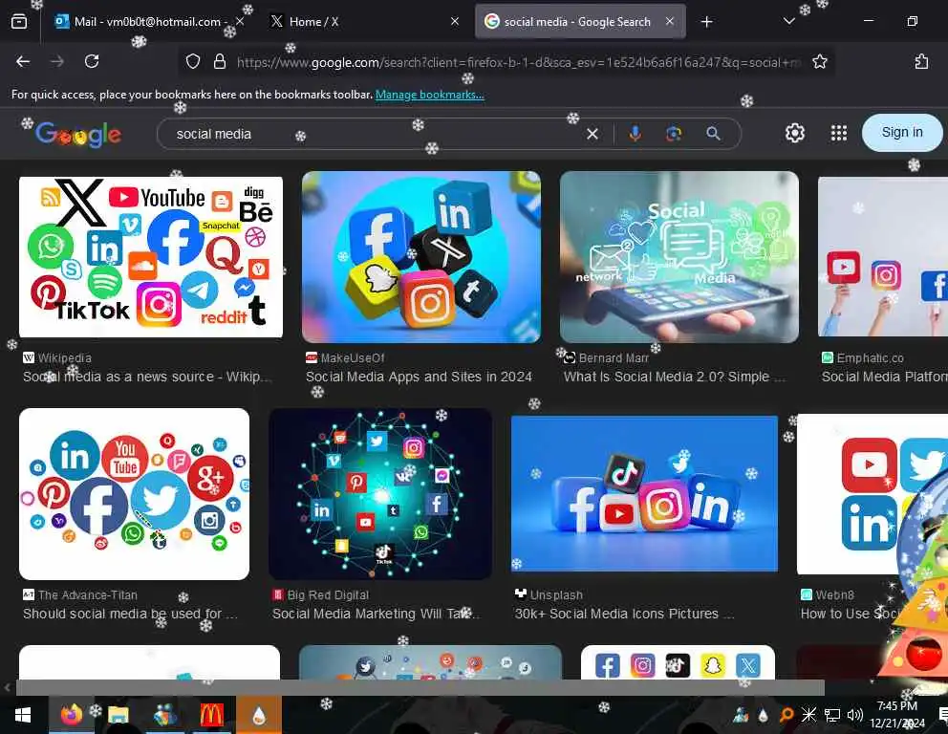Click the MakeUseOf source label
The image size is (948, 734).
pyautogui.click(x=353, y=358)
